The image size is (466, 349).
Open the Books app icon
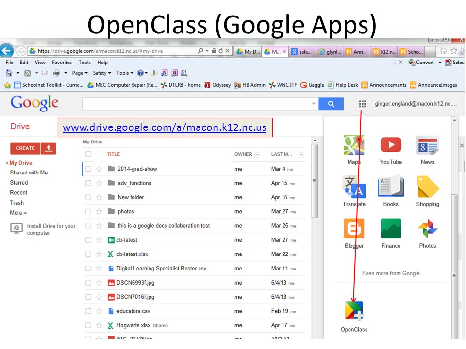pyautogui.click(x=391, y=187)
